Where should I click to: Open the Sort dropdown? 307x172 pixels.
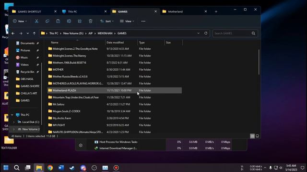tap(107, 21)
